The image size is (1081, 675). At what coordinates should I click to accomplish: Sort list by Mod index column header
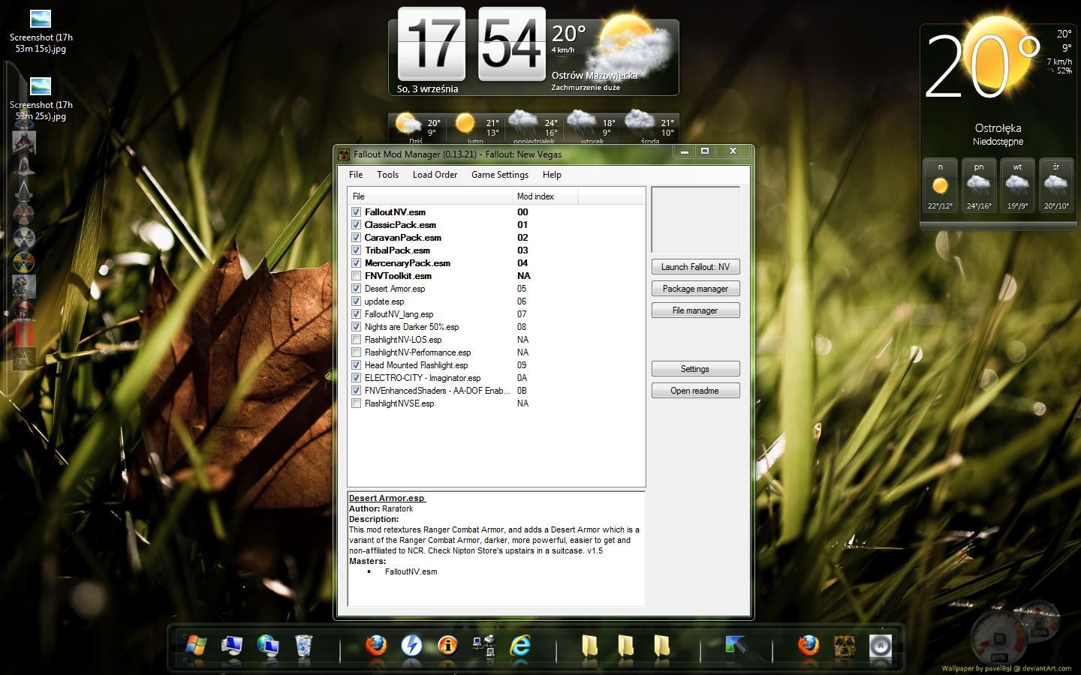click(545, 196)
